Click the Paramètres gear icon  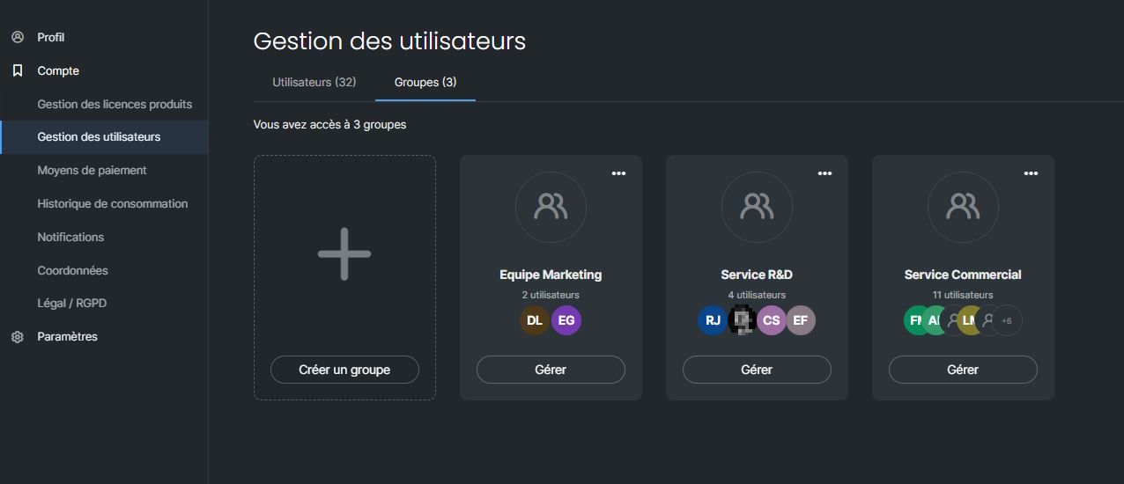click(18, 336)
